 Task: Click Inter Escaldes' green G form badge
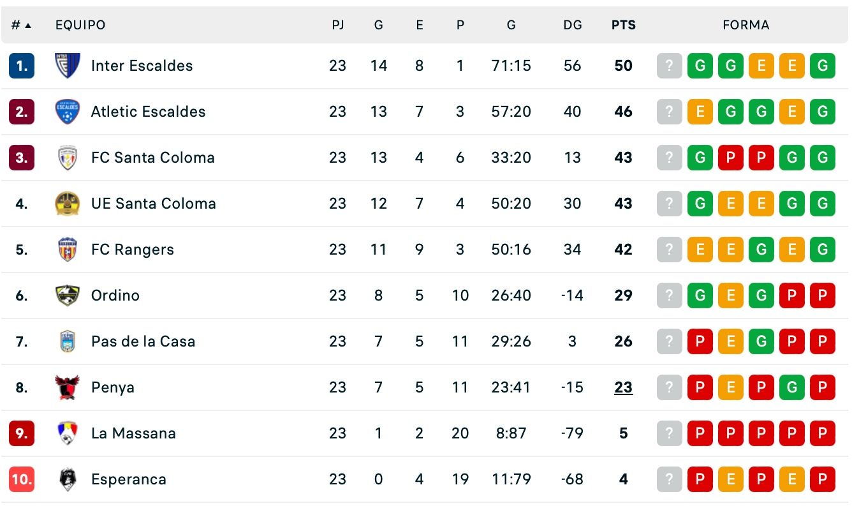click(x=700, y=65)
